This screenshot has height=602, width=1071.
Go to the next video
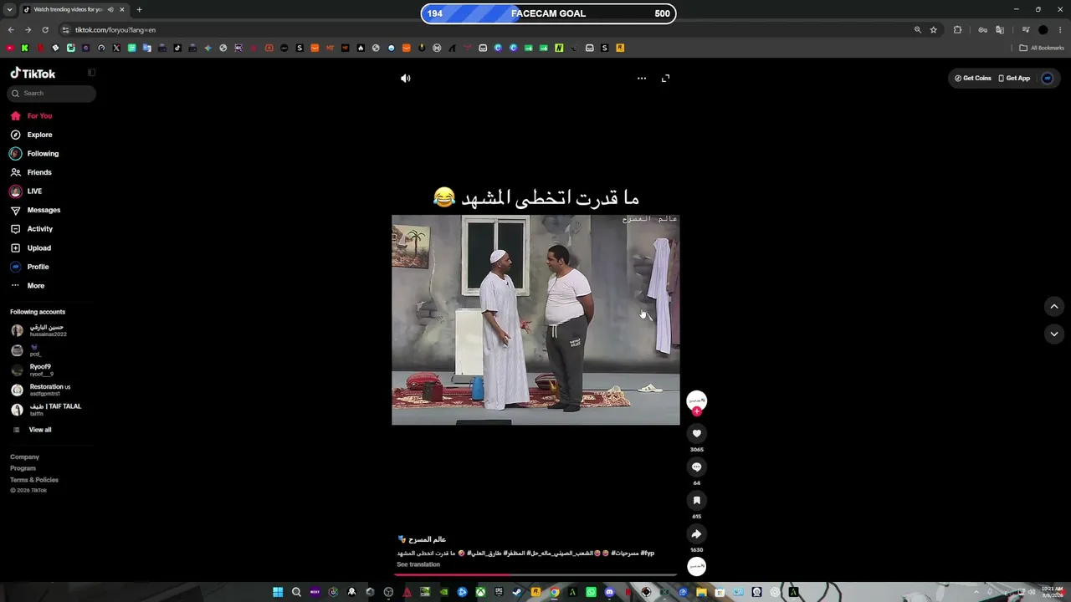[1054, 334]
